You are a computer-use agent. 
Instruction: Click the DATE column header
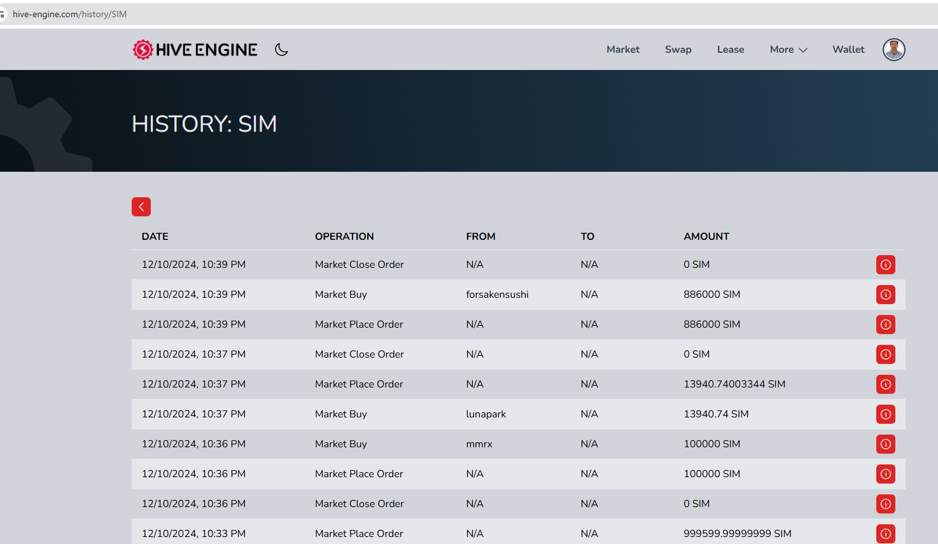[155, 237]
